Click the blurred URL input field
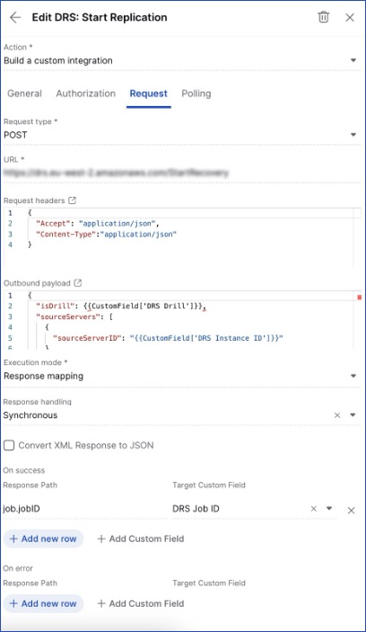366x632 pixels. [x=181, y=173]
